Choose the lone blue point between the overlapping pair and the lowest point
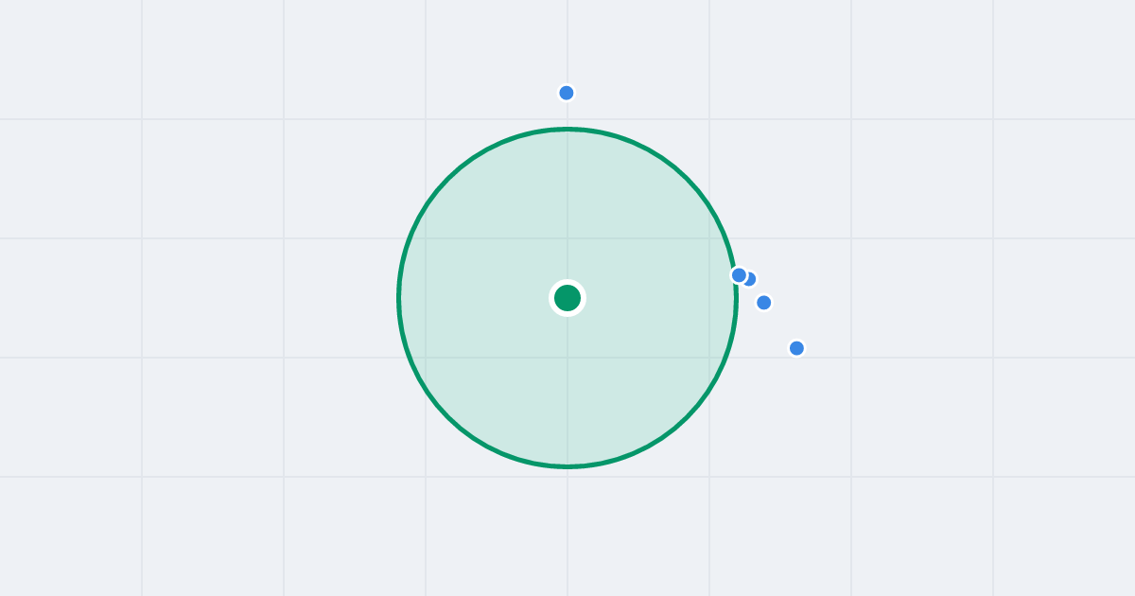The width and height of the screenshot is (1135, 596). [764, 303]
